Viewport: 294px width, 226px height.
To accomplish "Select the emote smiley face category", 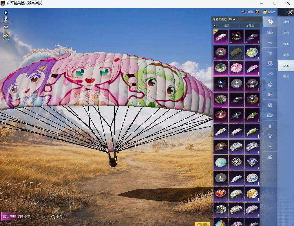I will tap(270, 63).
